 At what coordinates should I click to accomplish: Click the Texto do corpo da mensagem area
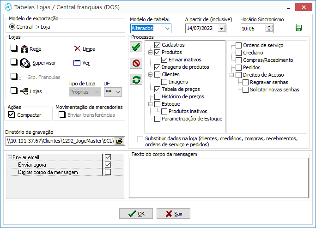tap(219, 178)
